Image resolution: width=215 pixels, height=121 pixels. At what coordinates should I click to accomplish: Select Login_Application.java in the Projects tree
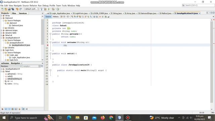(21, 57)
